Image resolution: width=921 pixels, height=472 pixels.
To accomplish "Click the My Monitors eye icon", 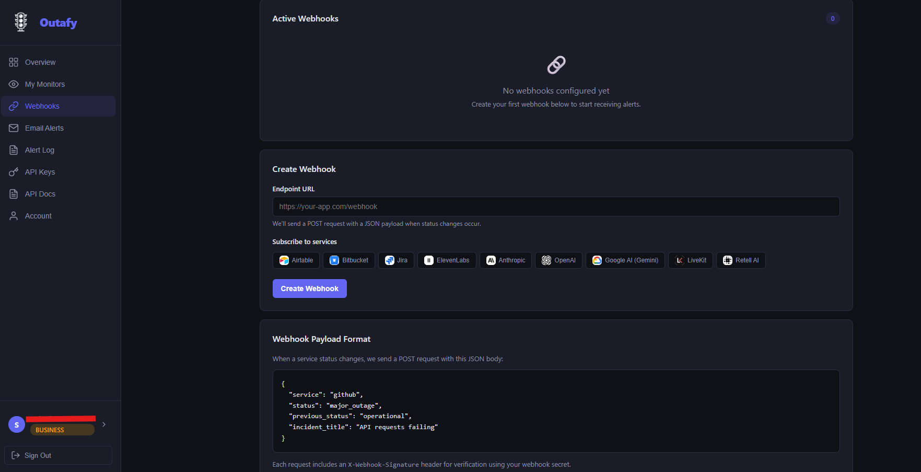I will [14, 84].
